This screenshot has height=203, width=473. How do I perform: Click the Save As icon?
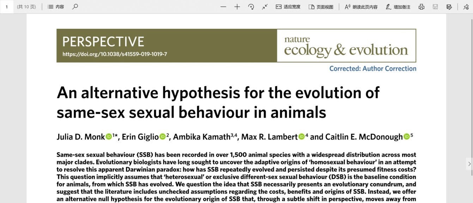[x=449, y=7]
